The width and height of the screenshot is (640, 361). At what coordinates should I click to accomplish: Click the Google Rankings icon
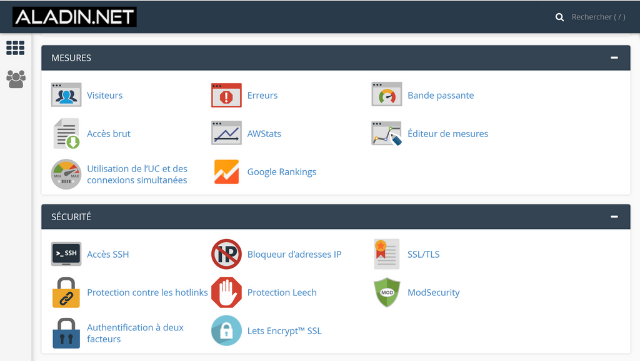(226, 172)
